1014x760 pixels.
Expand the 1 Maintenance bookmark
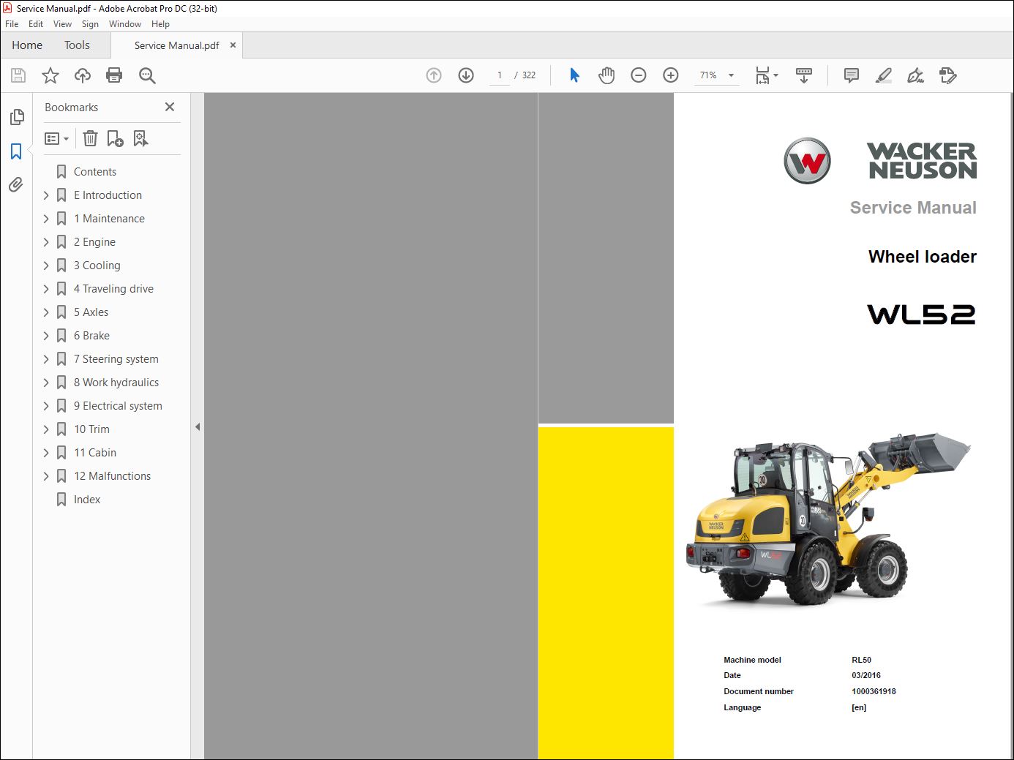coord(46,219)
